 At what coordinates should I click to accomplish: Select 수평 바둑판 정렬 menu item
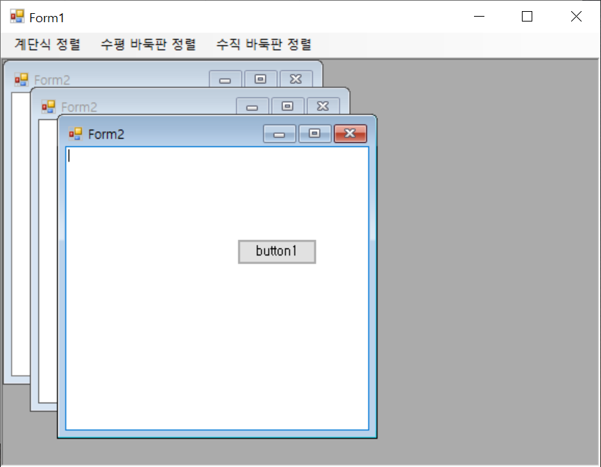point(149,44)
